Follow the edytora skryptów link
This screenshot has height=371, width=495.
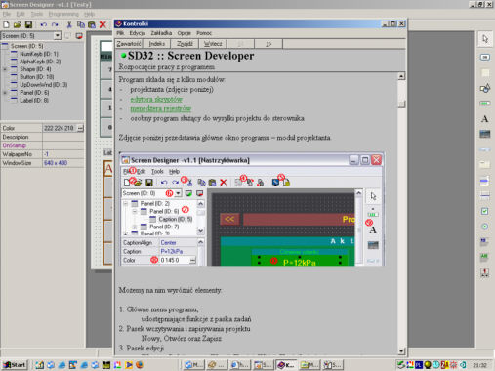[156, 99]
